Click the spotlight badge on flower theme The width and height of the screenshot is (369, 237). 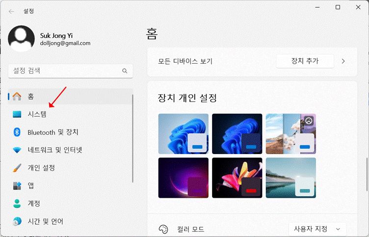(x=309, y=121)
